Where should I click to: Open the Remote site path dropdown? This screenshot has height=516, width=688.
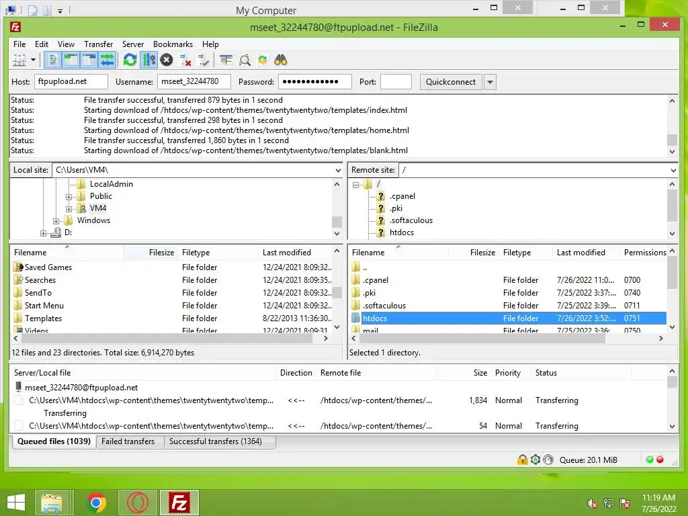[x=673, y=170]
